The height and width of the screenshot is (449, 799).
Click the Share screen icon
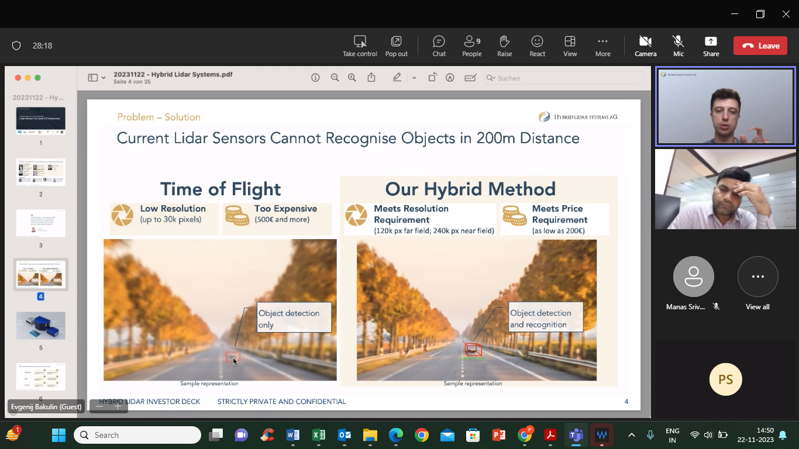(711, 46)
